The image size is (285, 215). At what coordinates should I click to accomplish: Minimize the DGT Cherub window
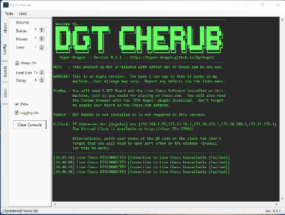(247, 5)
